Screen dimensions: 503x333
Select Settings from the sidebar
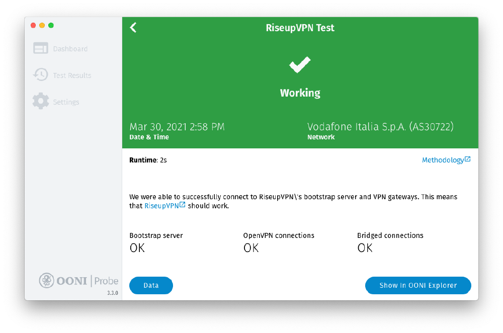(x=65, y=101)
